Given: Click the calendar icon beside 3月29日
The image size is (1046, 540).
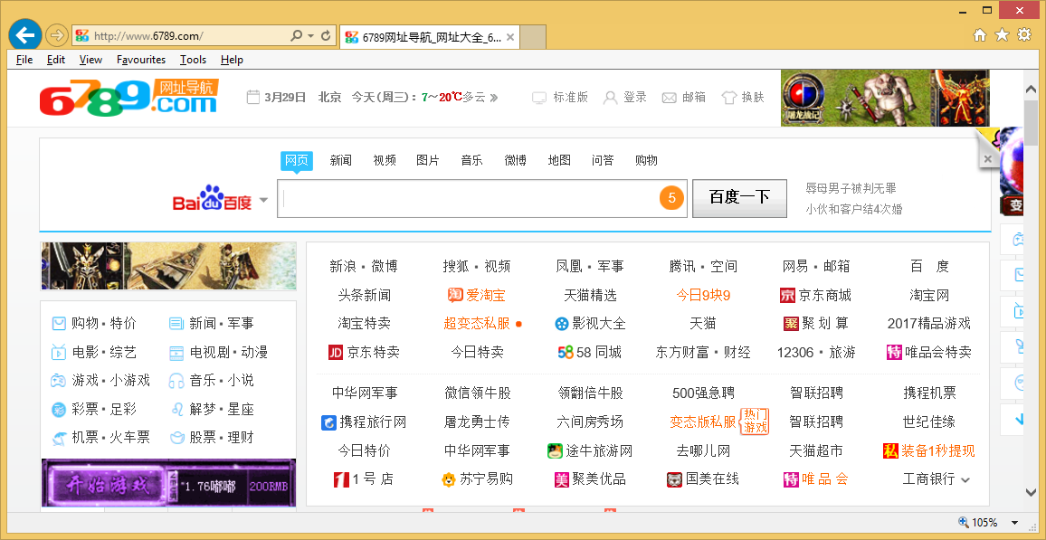Looking at the screenshot, I should pos(252,98).
